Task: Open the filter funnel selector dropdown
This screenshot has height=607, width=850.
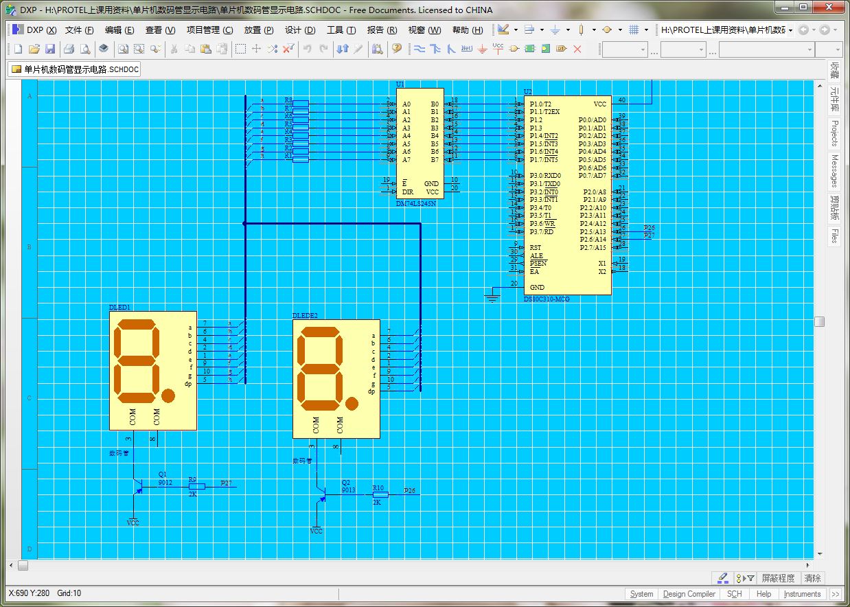Action: tap(745, 577)
